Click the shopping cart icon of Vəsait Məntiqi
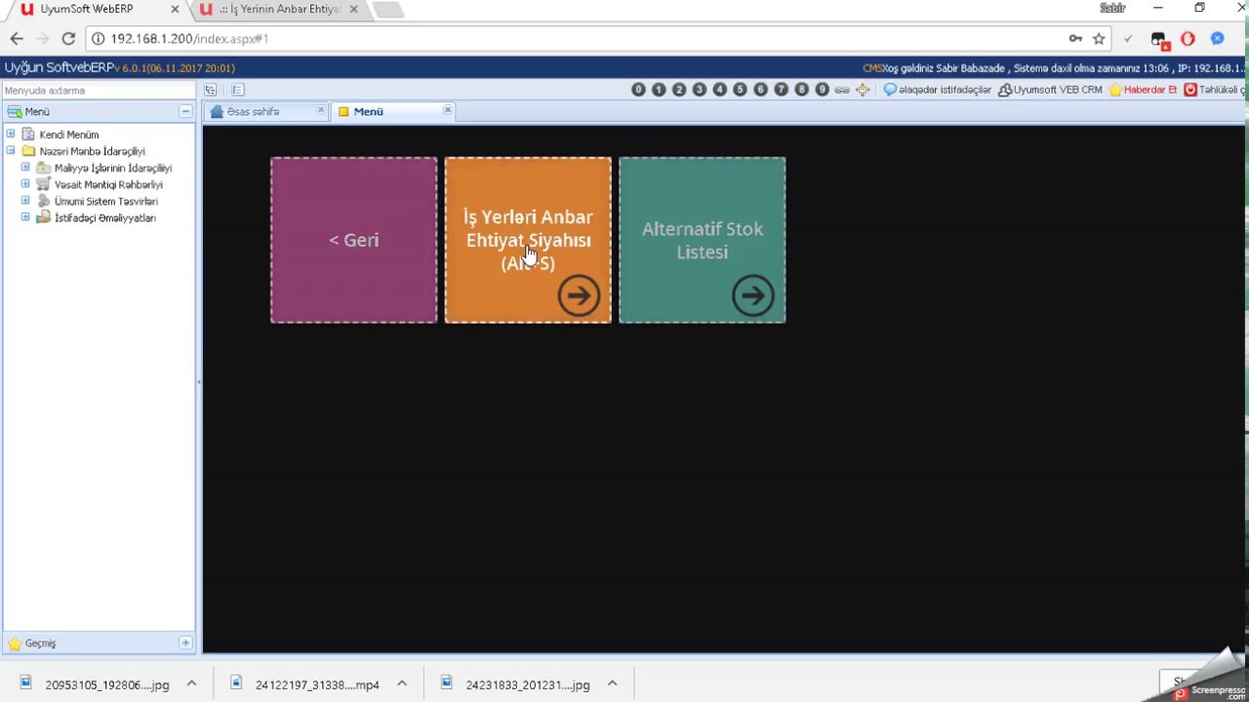 tap(43, 184)
